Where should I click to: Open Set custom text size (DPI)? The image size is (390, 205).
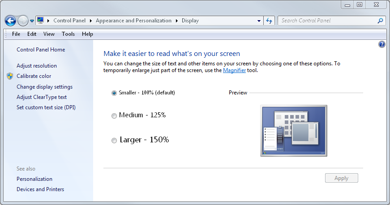(x=46, y=107)
